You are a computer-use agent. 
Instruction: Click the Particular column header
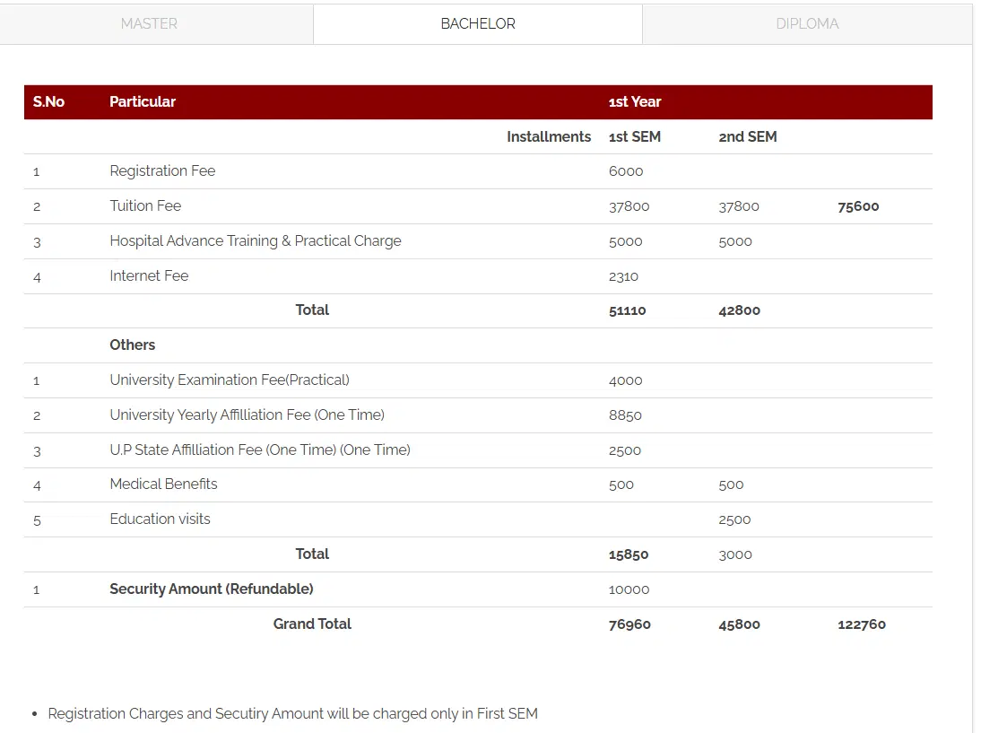pyautogui.click(x=143, y=102)
